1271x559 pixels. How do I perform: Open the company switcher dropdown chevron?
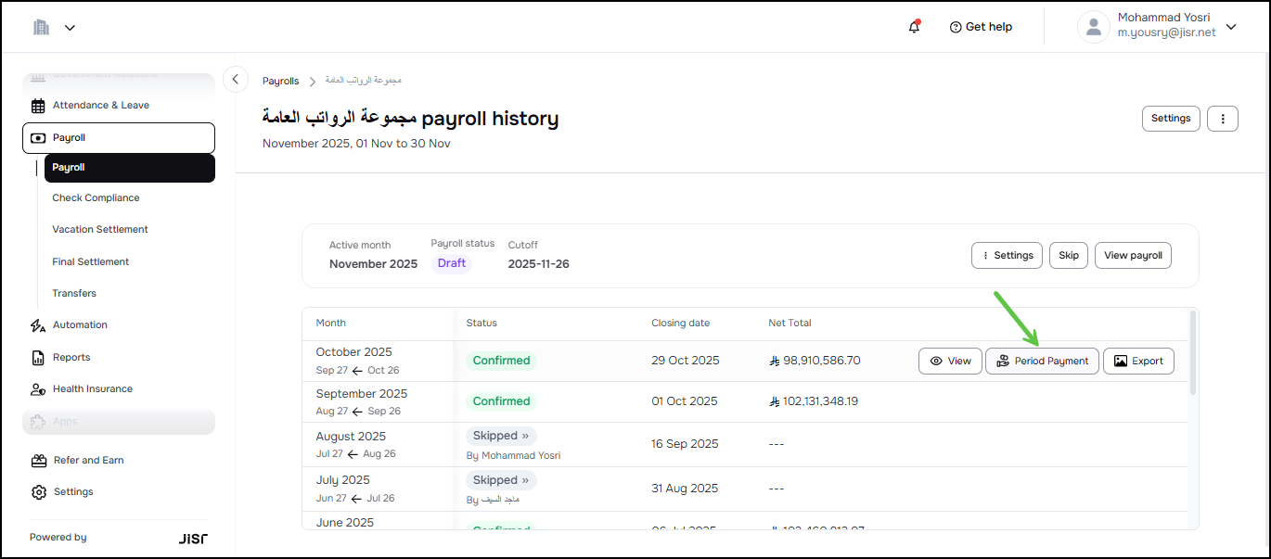(70, 28)
